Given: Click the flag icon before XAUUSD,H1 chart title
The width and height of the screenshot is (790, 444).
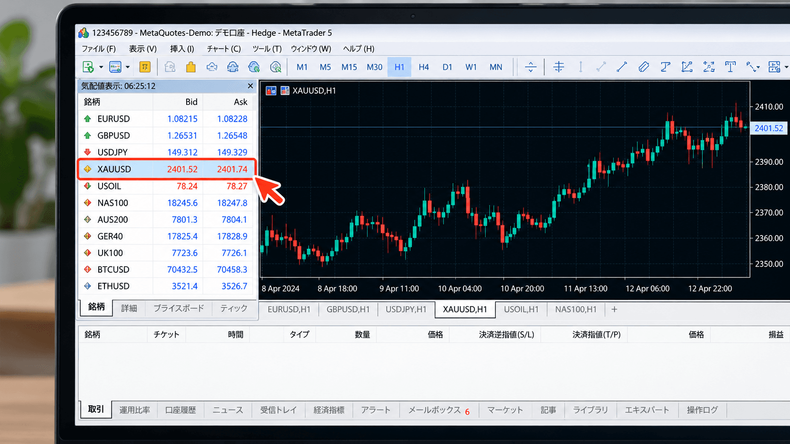Looking at the screenshot, I should (271, 91).
